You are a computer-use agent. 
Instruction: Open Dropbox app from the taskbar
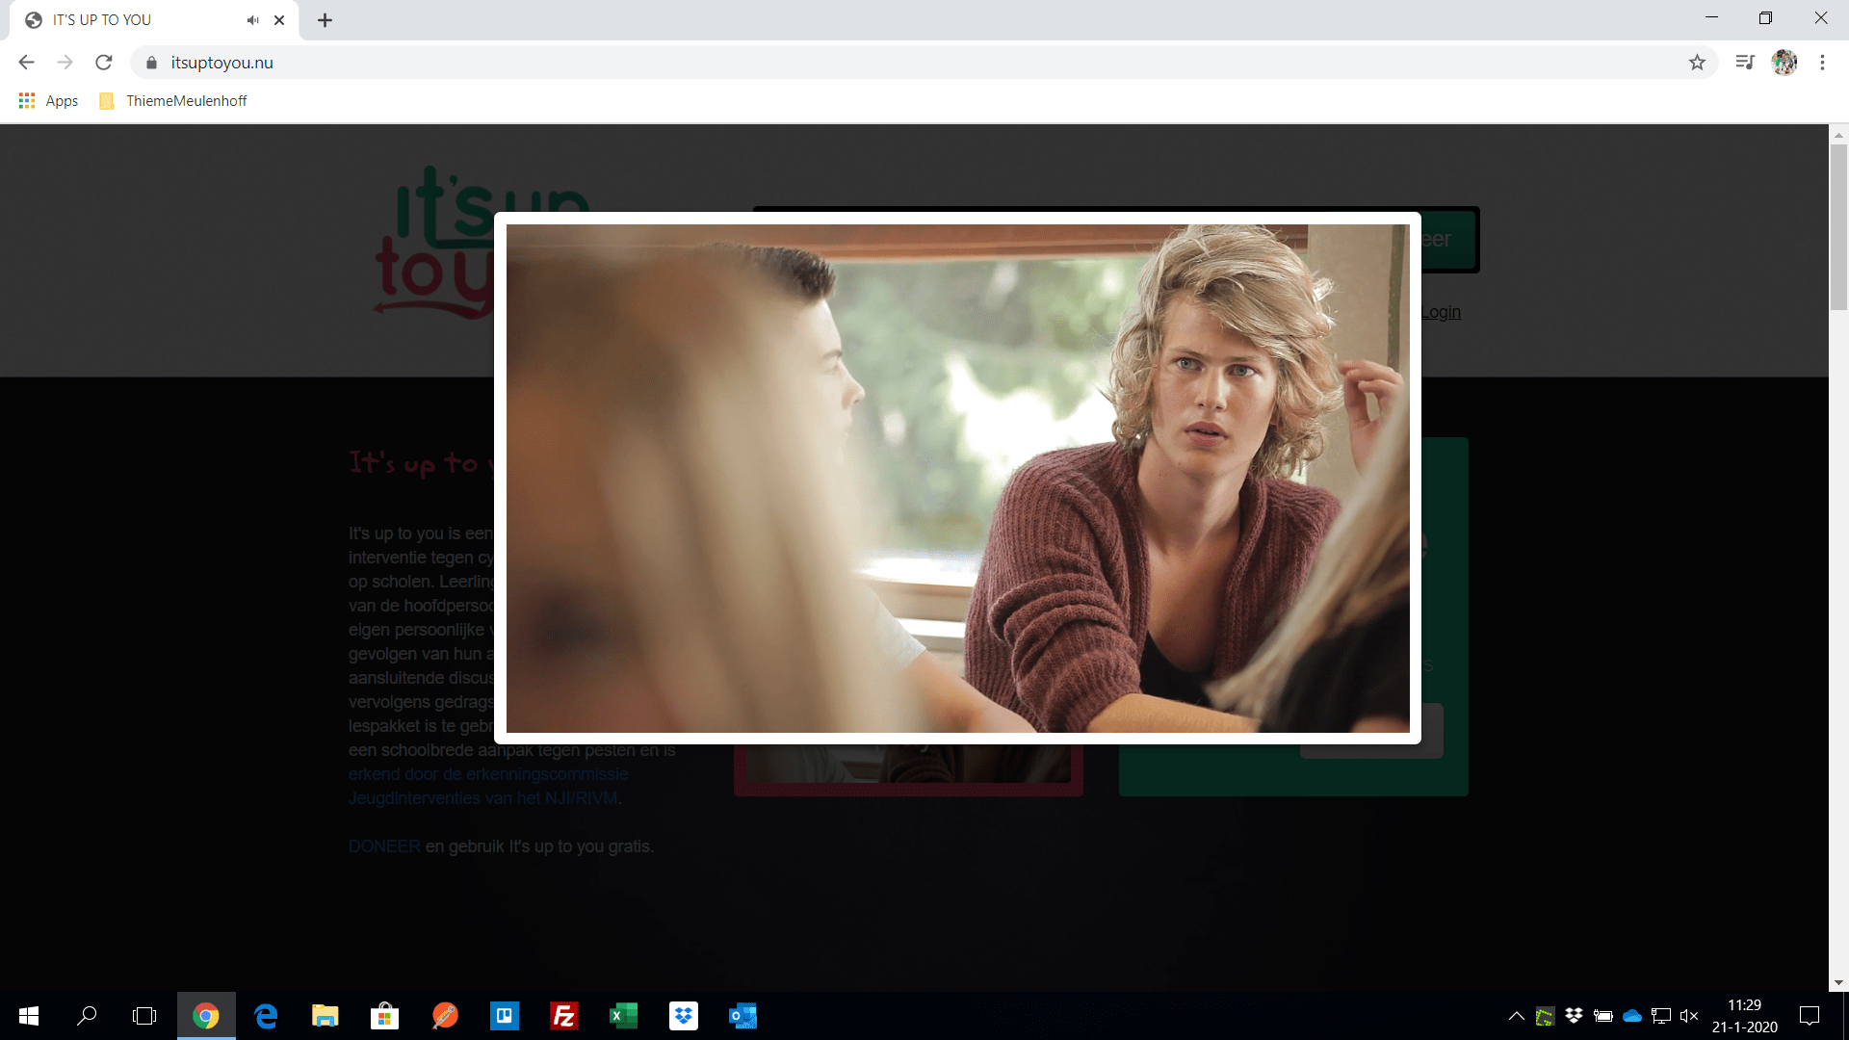click(x=684, y=1016)
